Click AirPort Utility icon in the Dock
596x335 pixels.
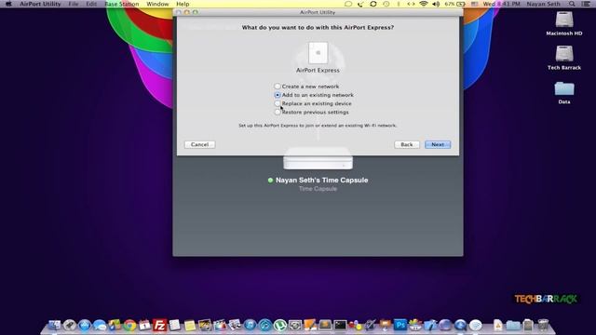coord(476,325)
